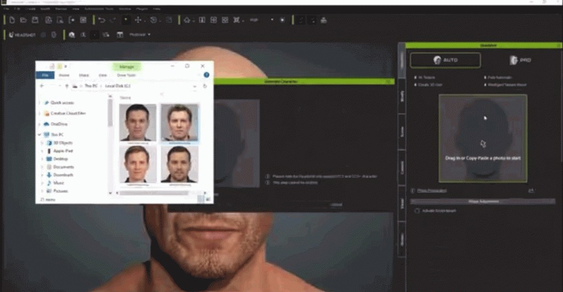The image size is (563, 292).
Task: Click the back arrow in File Explorer
Action: coord(42,86)
